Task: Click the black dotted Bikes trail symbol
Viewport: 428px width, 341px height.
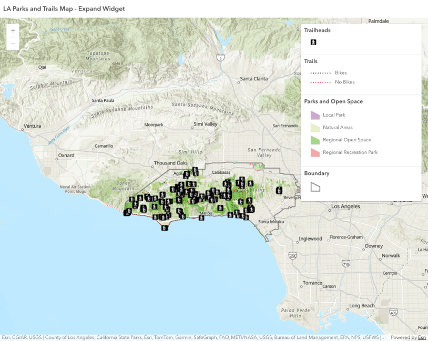Action: tap(317, 73)
